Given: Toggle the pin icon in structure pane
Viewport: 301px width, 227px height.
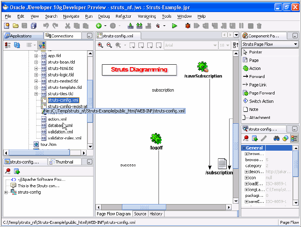Looking at the screenshot, I should [8, 171].
